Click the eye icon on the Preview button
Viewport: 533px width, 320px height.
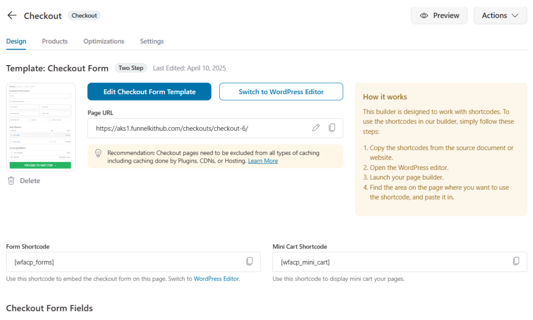click(425, 16)
